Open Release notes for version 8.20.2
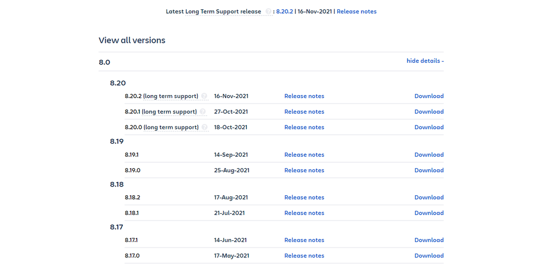550x264 pixels. coord(304,96)
